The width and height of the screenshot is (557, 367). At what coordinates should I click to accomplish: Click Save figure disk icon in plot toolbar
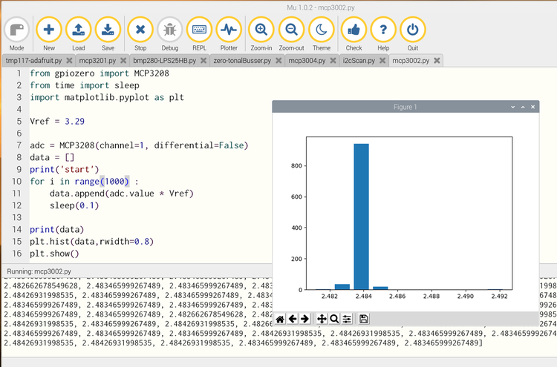click(x=364, y=319)
